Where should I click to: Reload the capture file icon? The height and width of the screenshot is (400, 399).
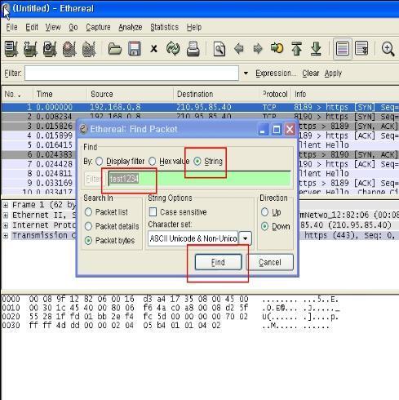[173, 49]
